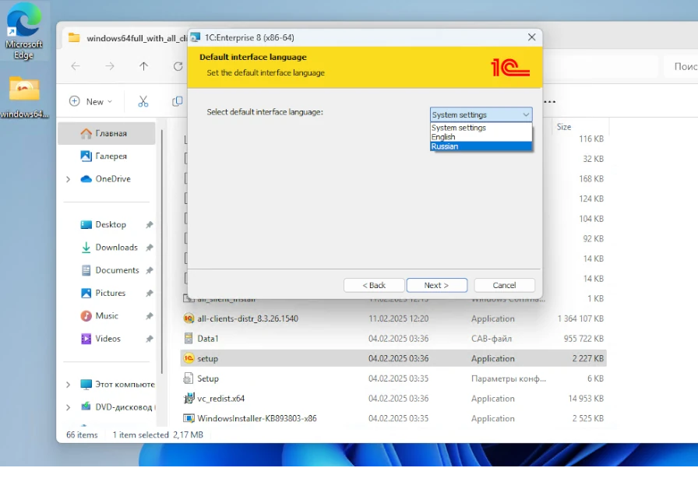698x489 pixels.
Task: Cut the selected file with scissors icon
Action: (143, 101)
